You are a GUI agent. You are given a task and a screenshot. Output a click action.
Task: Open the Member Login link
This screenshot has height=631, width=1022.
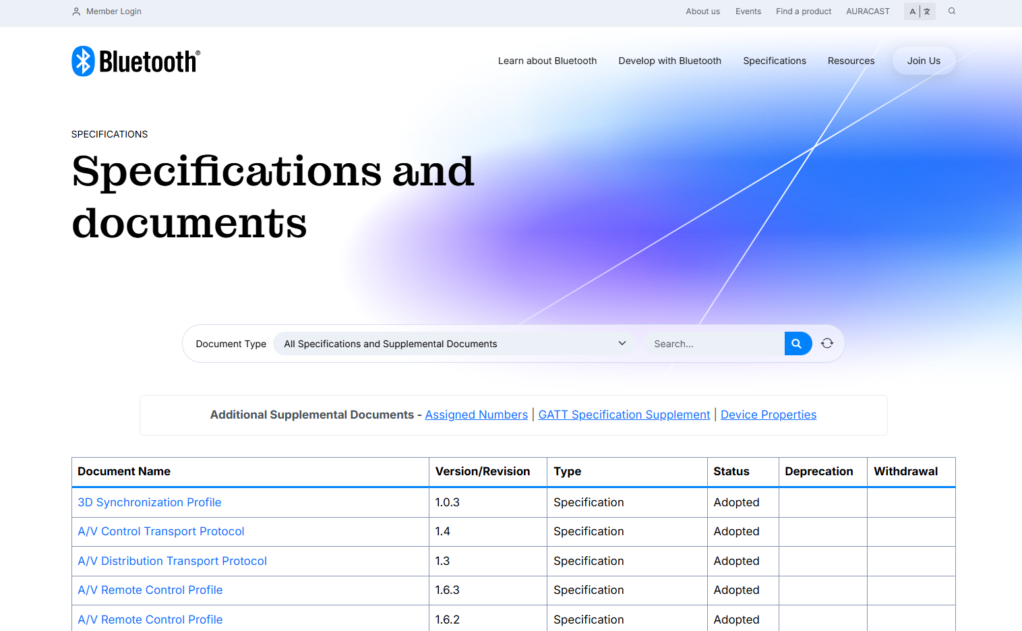point(114,11)
